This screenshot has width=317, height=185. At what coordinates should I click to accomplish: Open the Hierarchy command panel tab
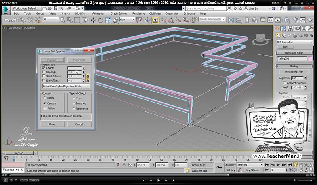(x=290, y=28)
